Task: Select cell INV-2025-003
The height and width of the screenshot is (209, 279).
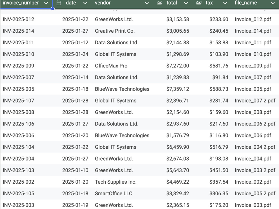Action: (x=18, y=205)
